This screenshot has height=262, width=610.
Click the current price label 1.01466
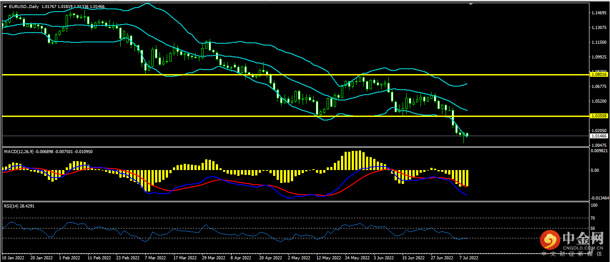pos(598,136)
